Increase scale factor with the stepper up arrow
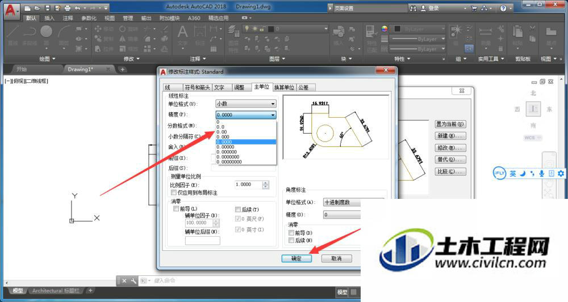 pyautogui.click(x=266, y=183)
